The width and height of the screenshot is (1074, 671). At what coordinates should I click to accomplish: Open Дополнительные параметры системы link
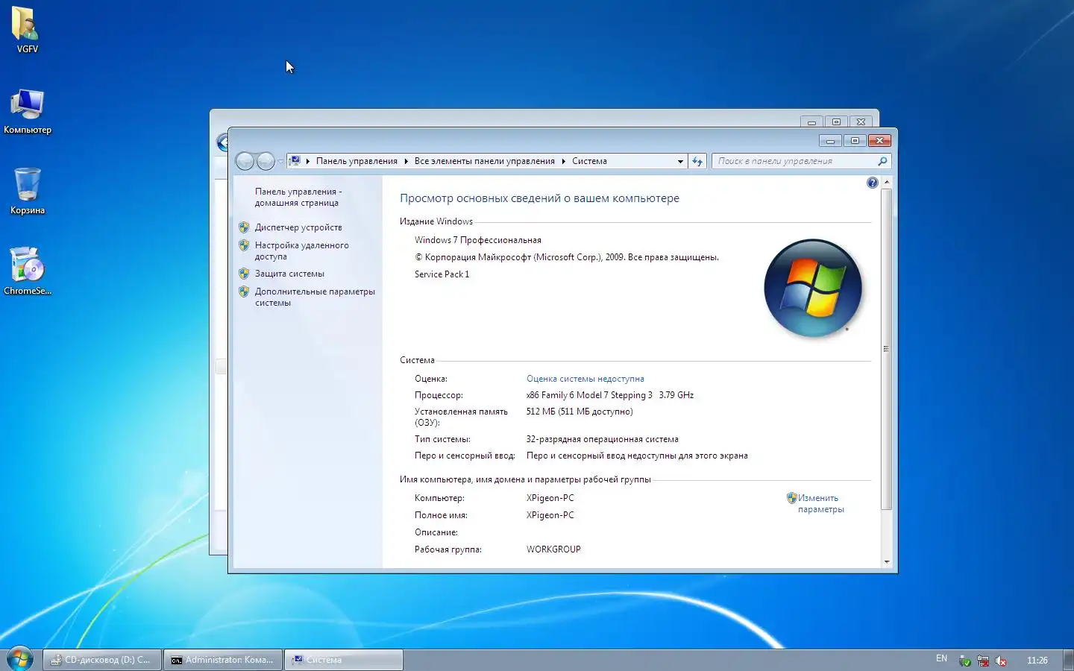click(315, 297)
